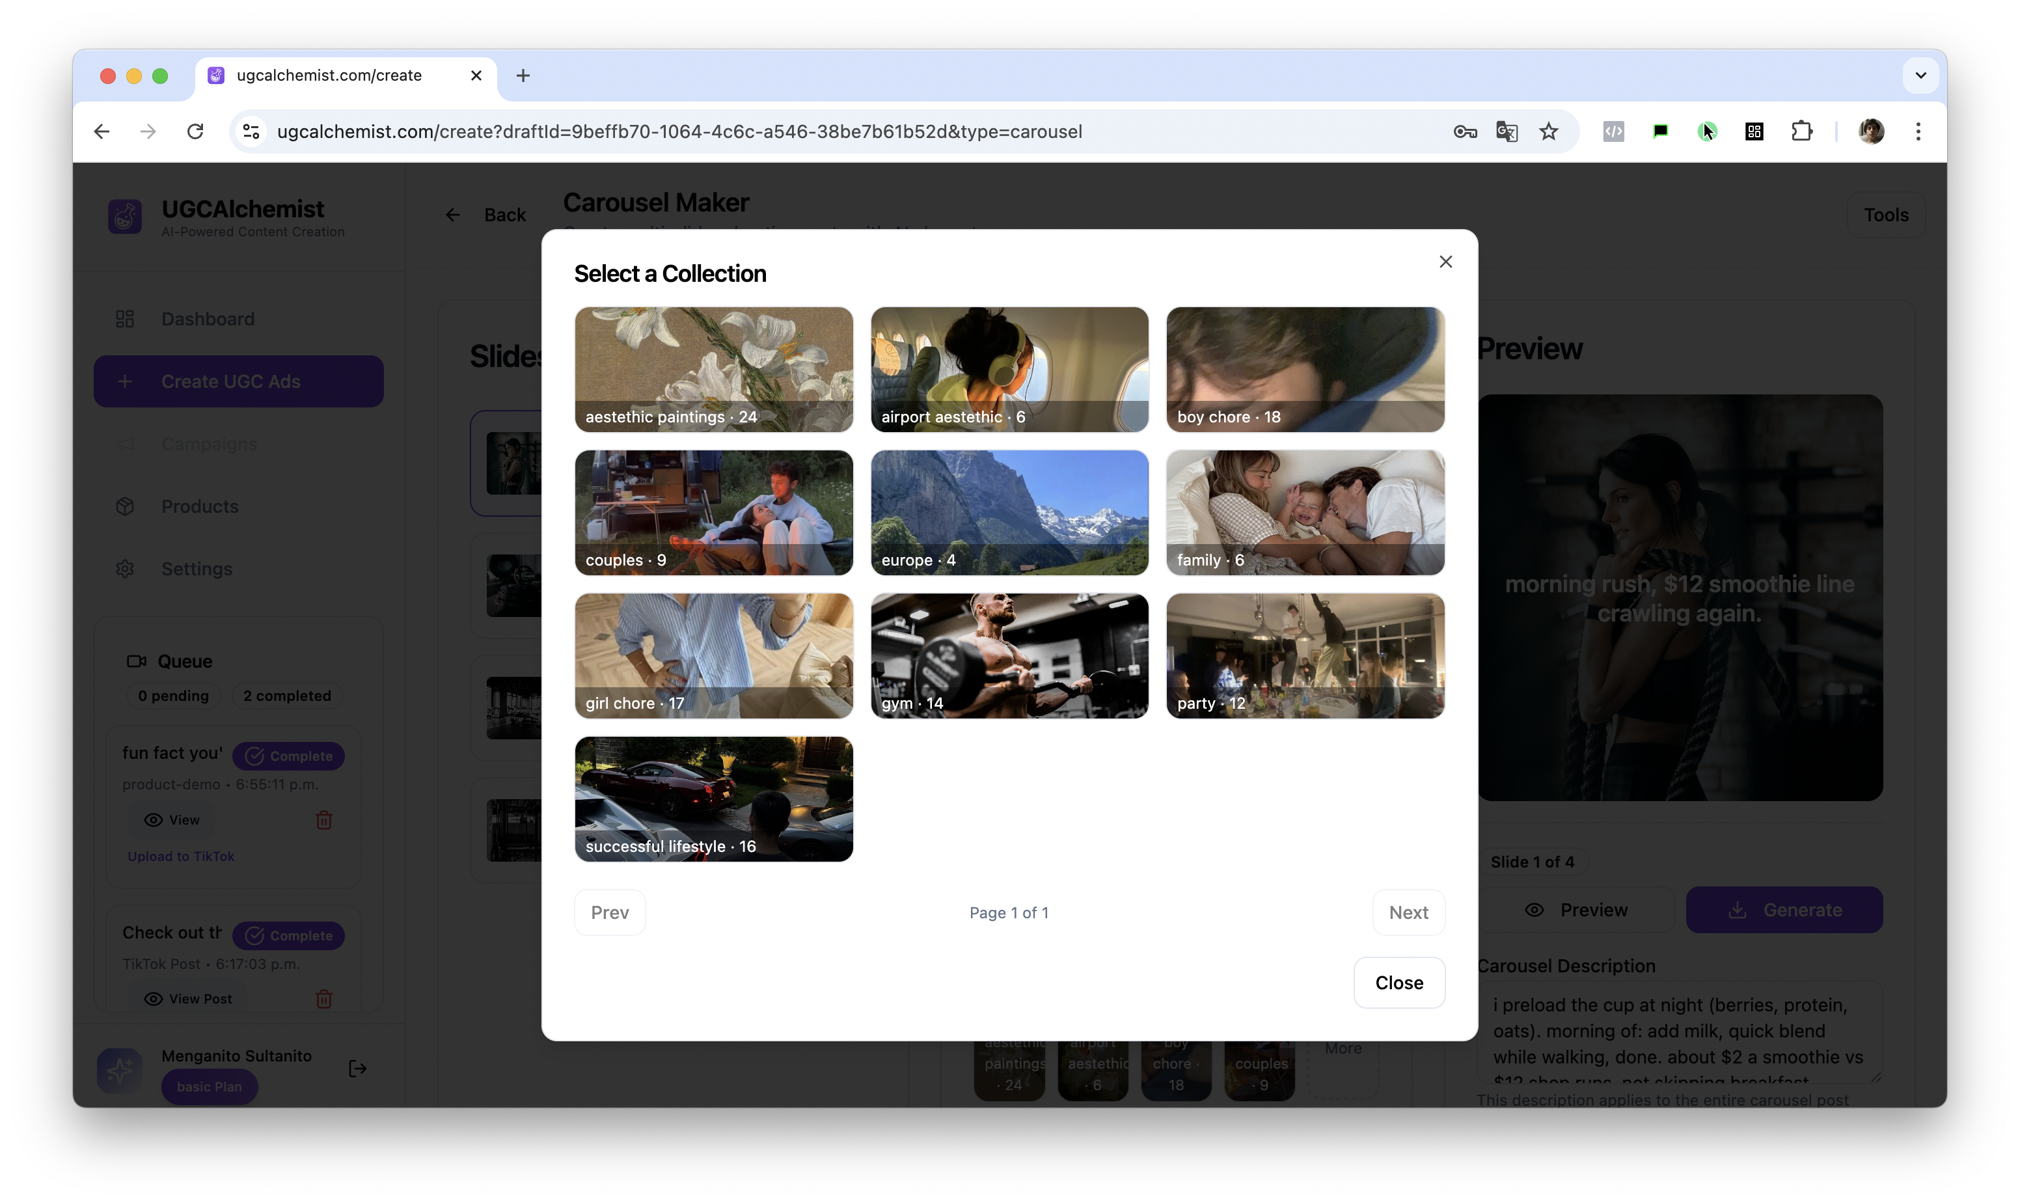Screen dimensions: 2020x1204
Task: Click the Prev pagination button
Action: click(x=609, y=912)
